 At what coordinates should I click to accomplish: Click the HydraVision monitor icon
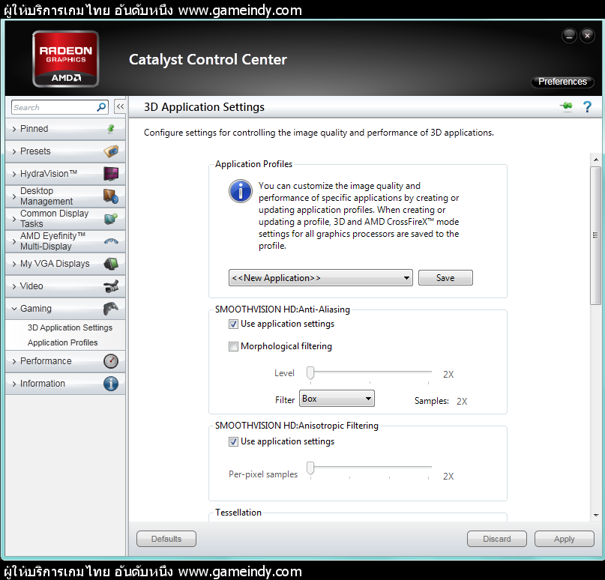pos(111,174)
